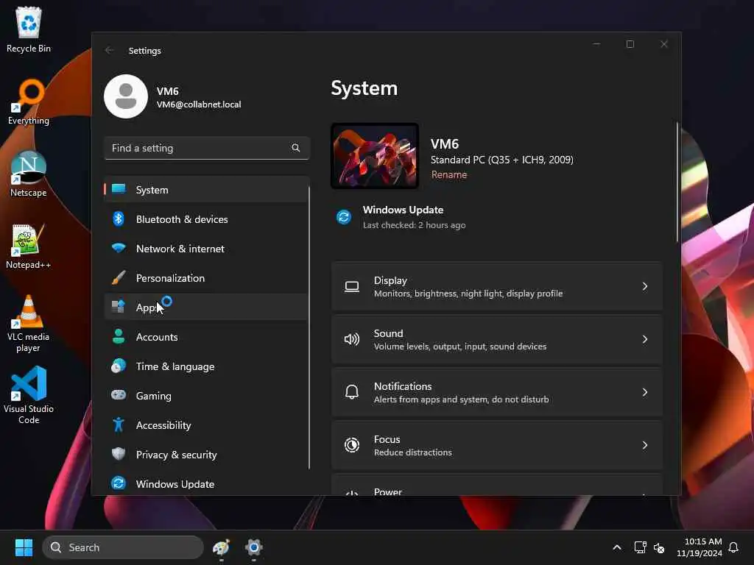Expand the Sound settings chevron

click(x=645, y=339)
